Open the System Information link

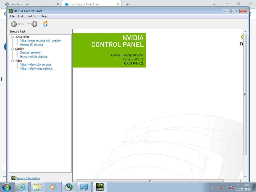coord(28,178)
